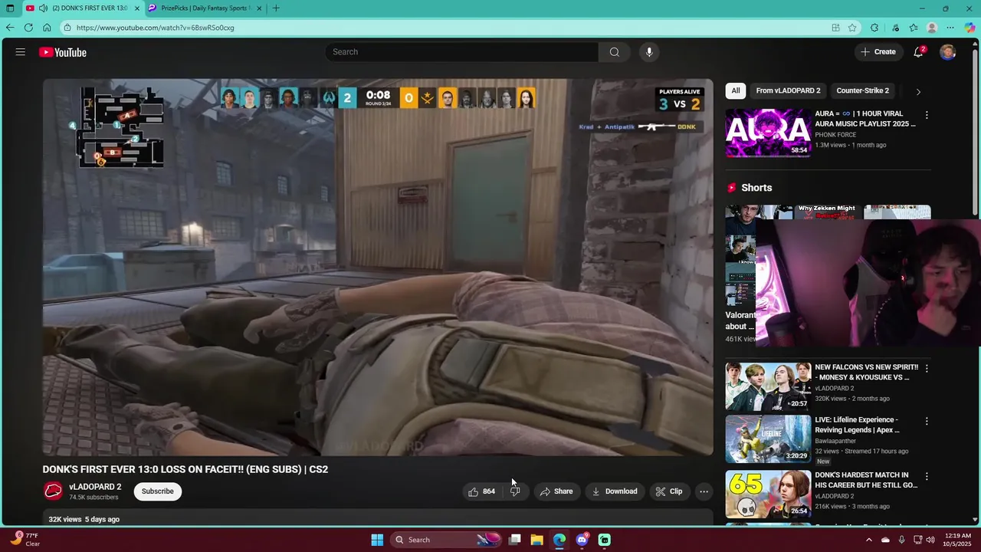The height and width of the screenshot is (552, 981).
Task: Show hidden system tray icons chevron
Action: pos(868,540)
